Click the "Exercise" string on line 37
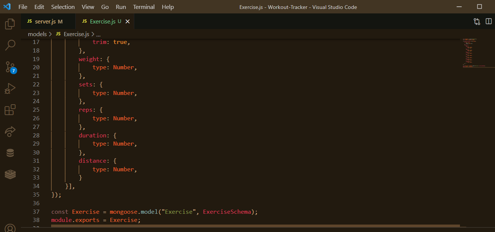The height and width of the screenshot is (232, 495). (x=179, y=212)
